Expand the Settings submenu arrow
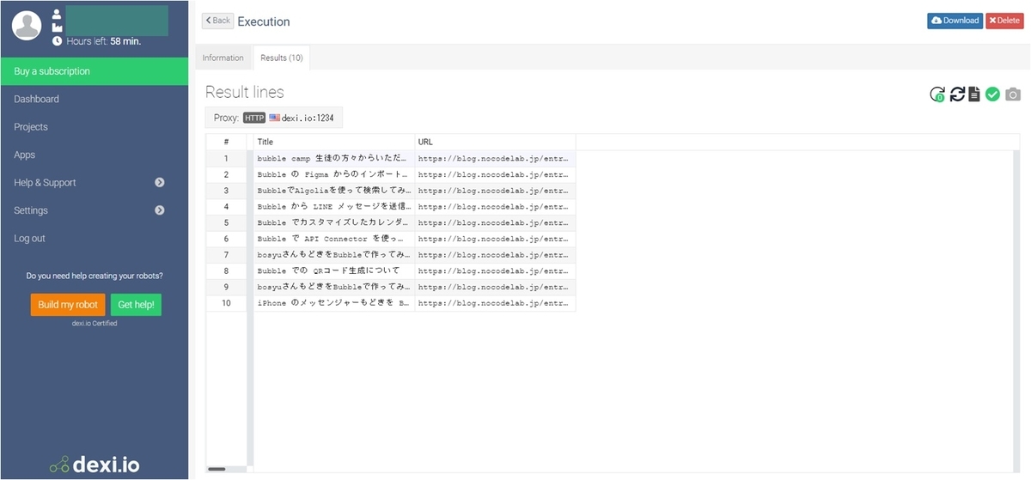 click(160, 210)
